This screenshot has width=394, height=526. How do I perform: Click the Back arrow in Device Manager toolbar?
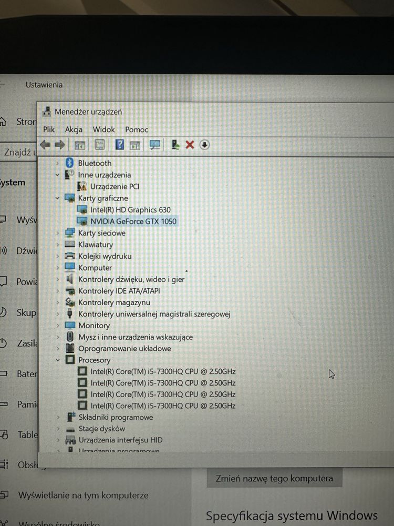click(45, 145)
